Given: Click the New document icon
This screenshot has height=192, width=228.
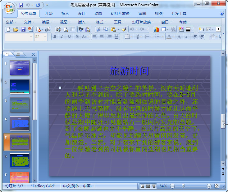Looking at the screenshot, I should (x=9, y=29).
